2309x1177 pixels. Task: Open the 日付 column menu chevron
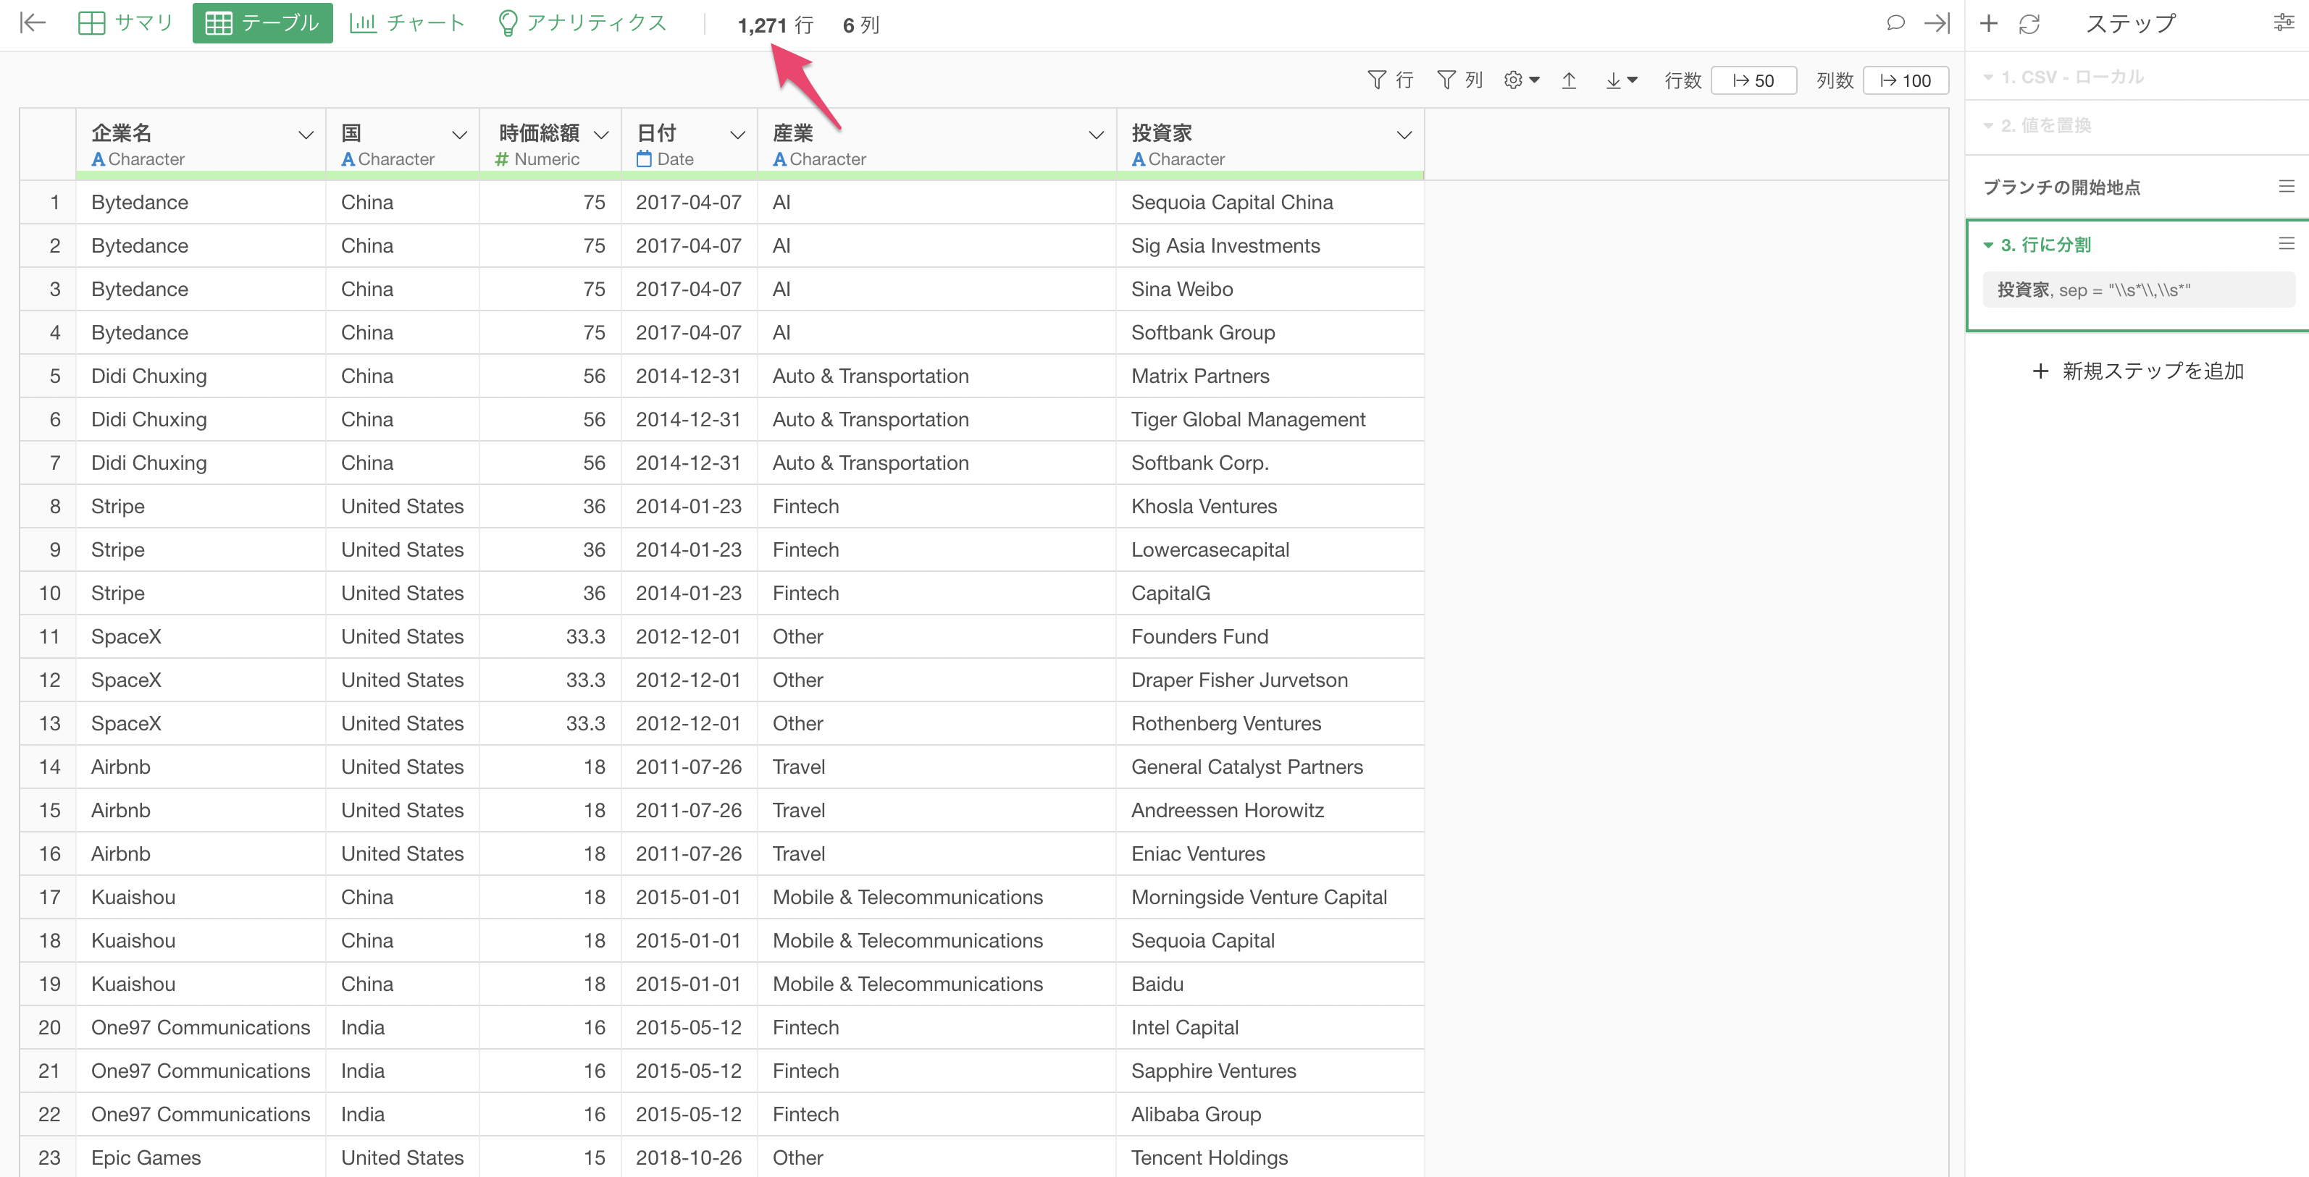738,135
